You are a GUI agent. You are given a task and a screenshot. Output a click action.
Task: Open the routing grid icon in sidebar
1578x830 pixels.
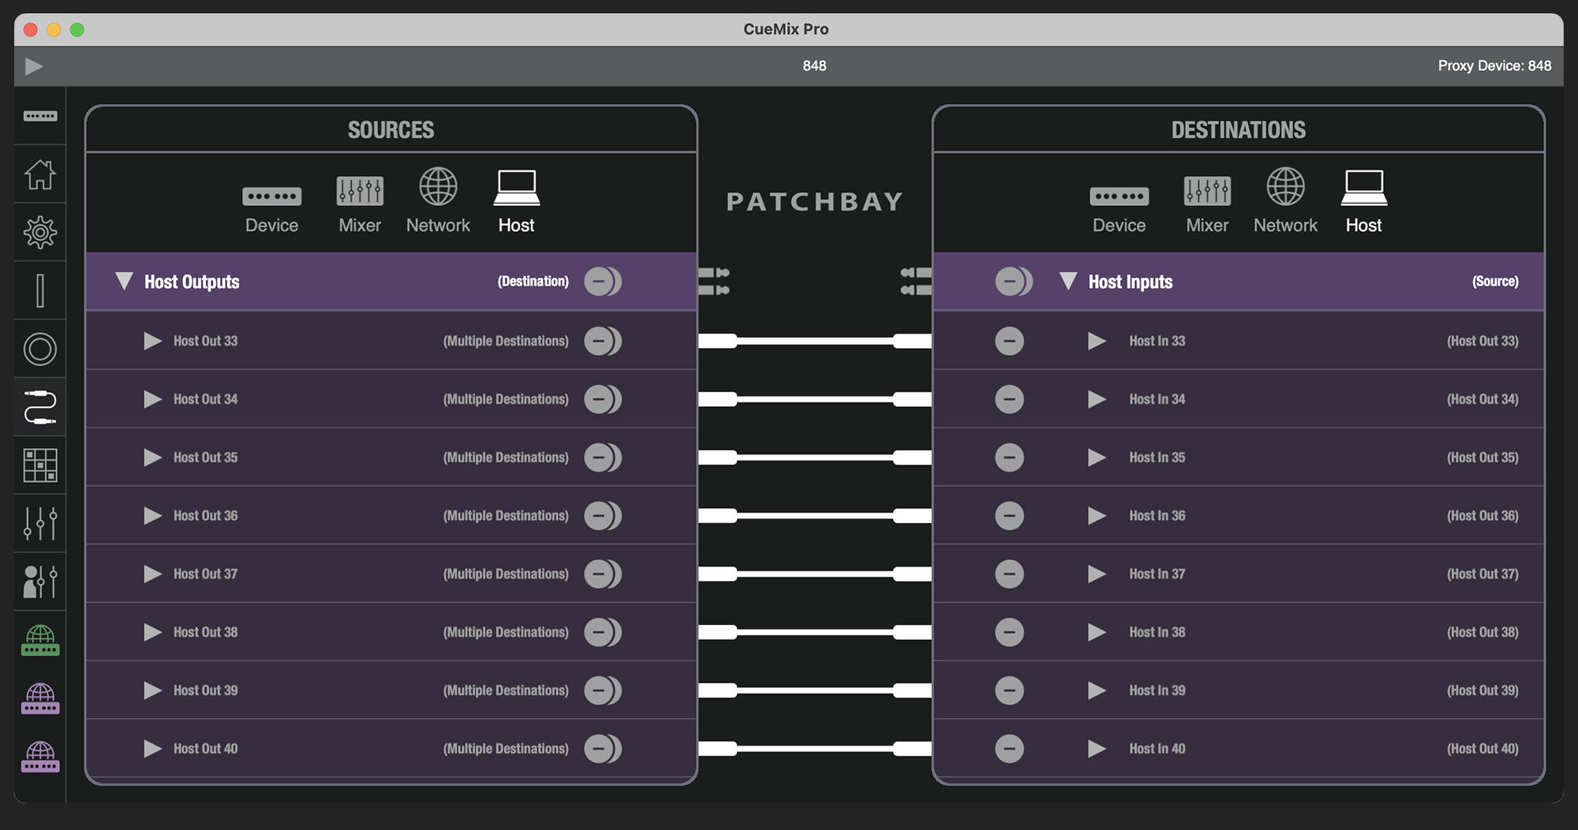[39, 465]
